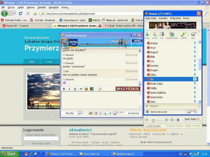Click the WSZYSTKIE red banner
The image size is (210, 157).
pos(128,89)
